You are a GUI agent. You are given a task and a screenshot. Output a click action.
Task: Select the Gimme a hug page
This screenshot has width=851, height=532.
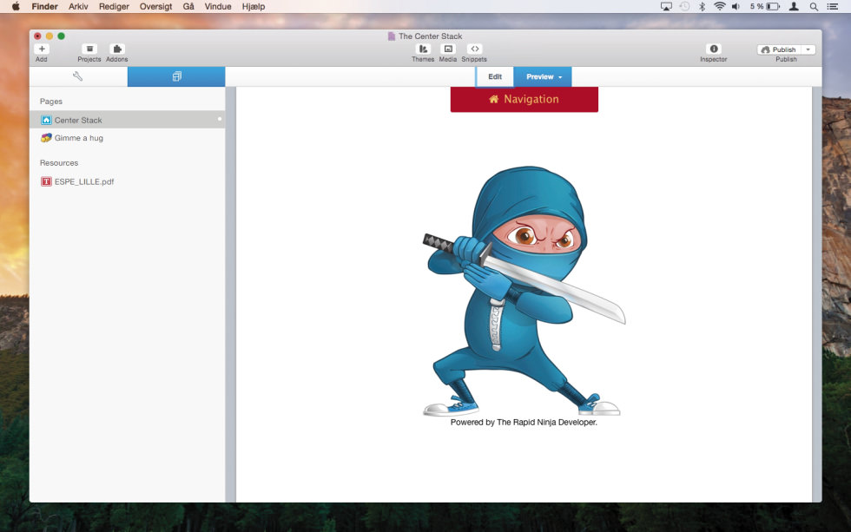coord(127,138)
